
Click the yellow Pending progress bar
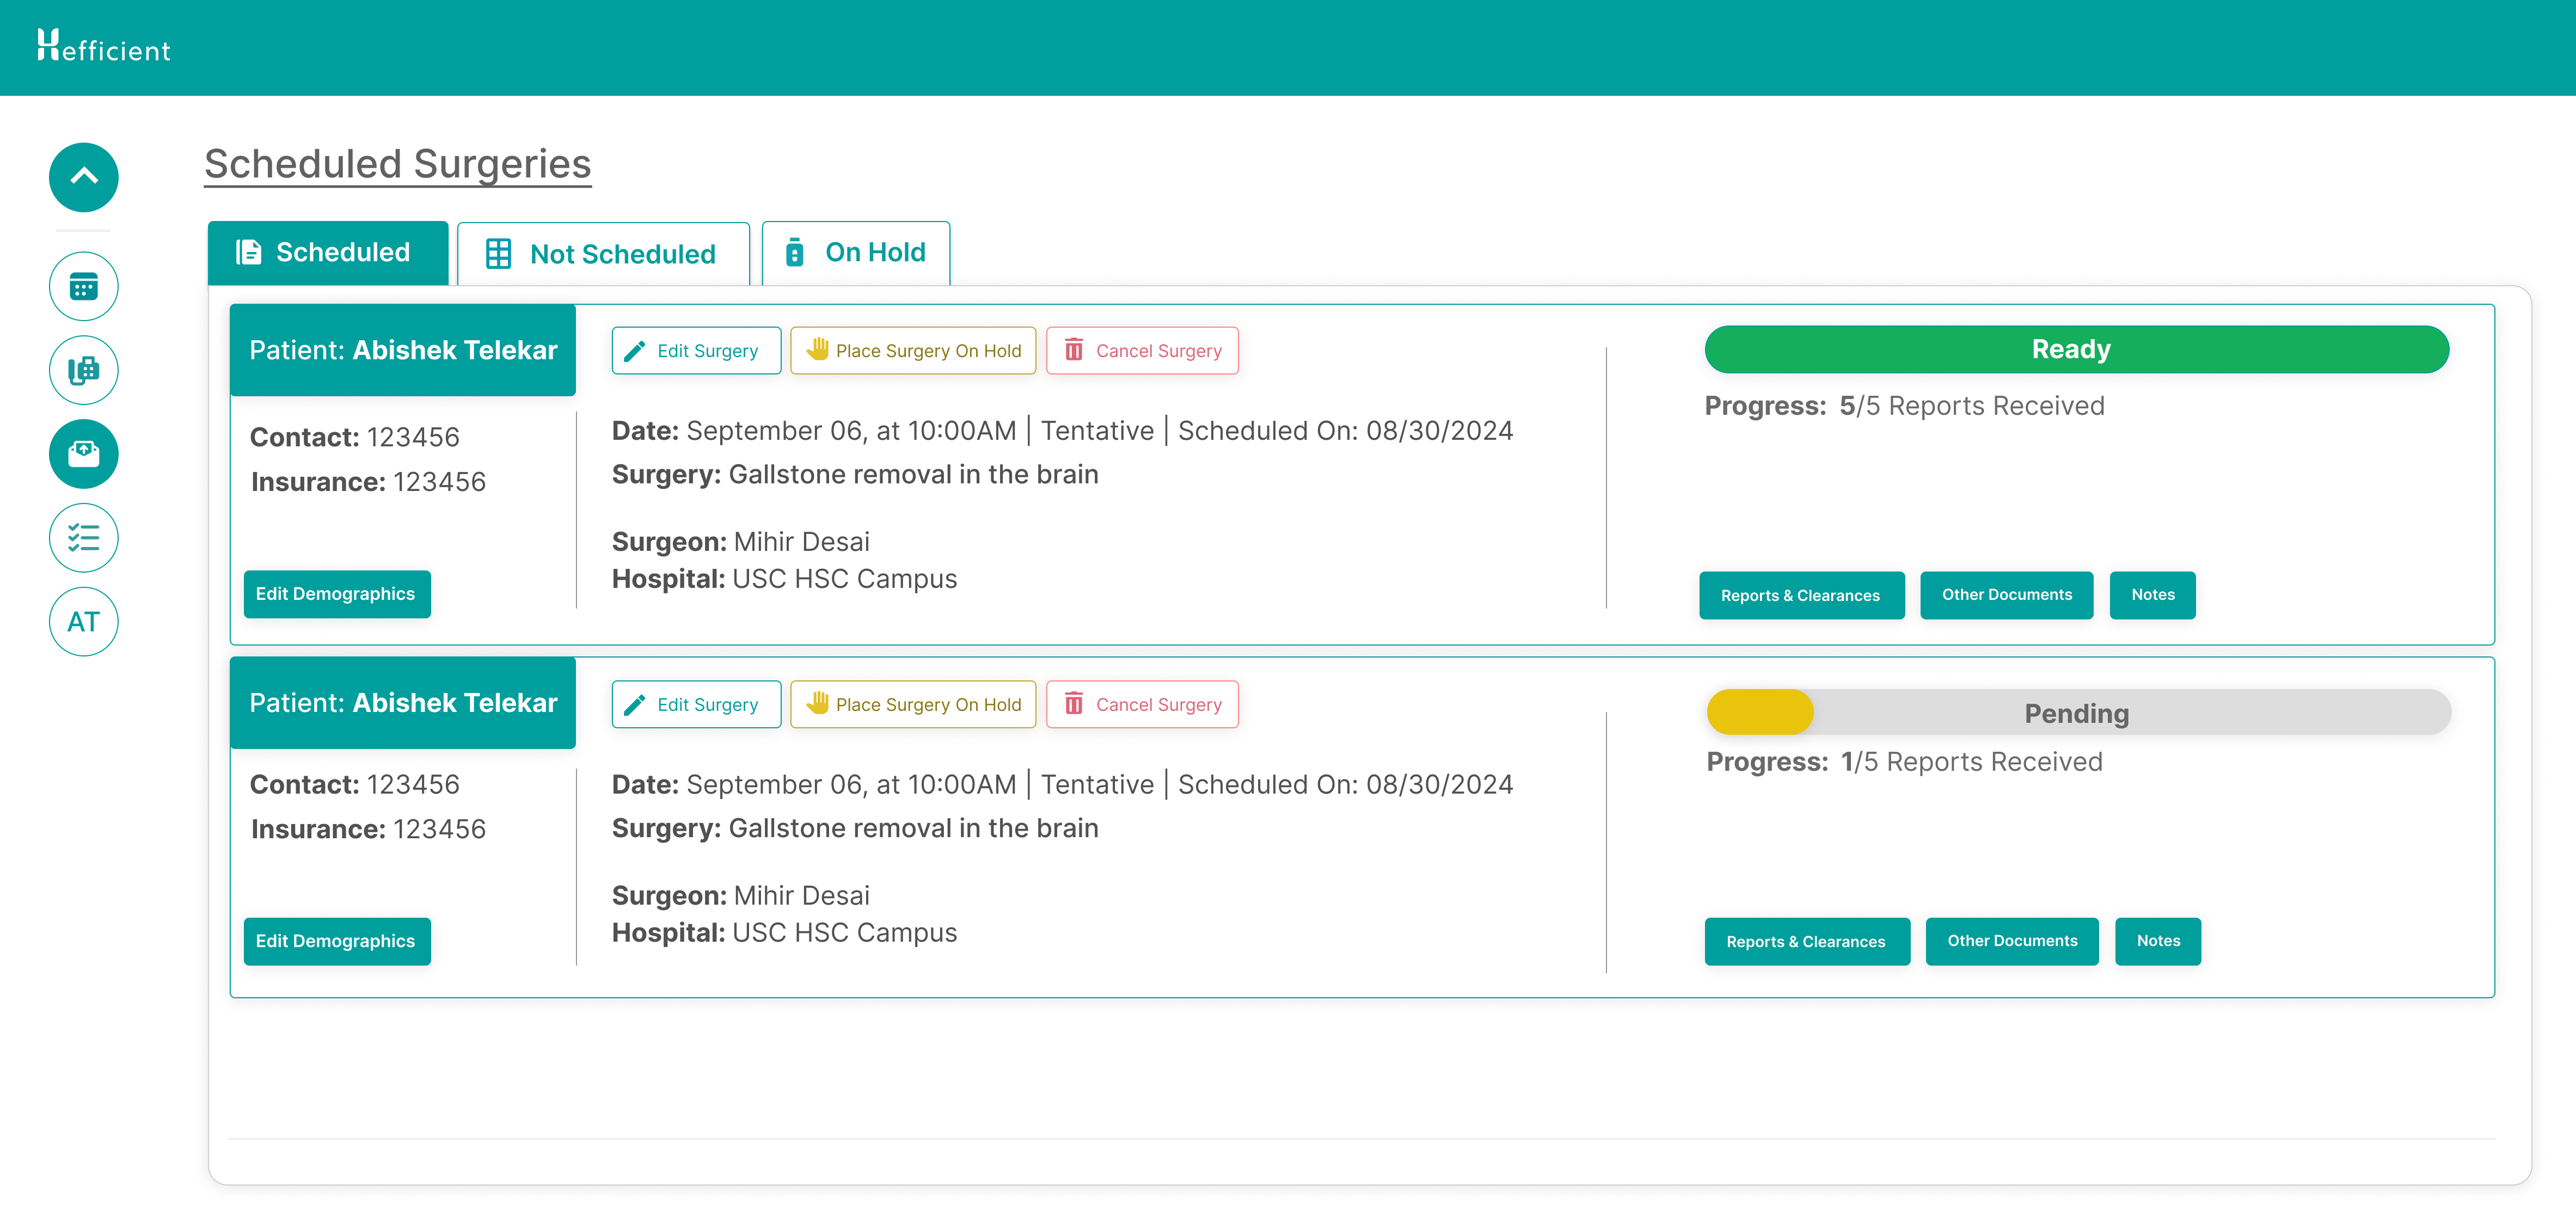(x=2079, y=712)
